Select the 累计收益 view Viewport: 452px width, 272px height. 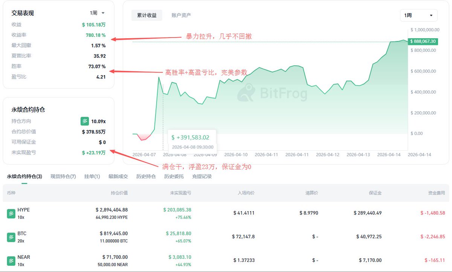147,15
